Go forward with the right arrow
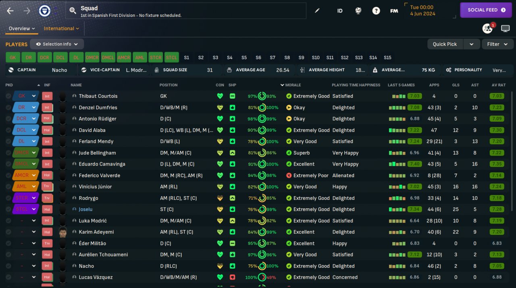 click(27, 11)
